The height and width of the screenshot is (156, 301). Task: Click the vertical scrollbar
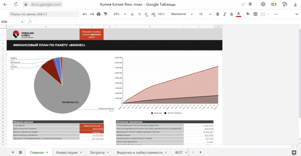[300, 73]
